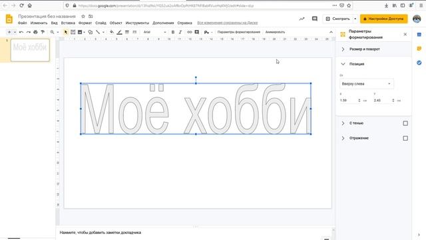This screenshot has height=240, width=426.
Task: Change the border dash style
Action: click(134, 32)
